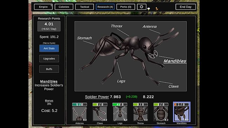
Task: Open the Colonies tab
Action: point(64,7)
